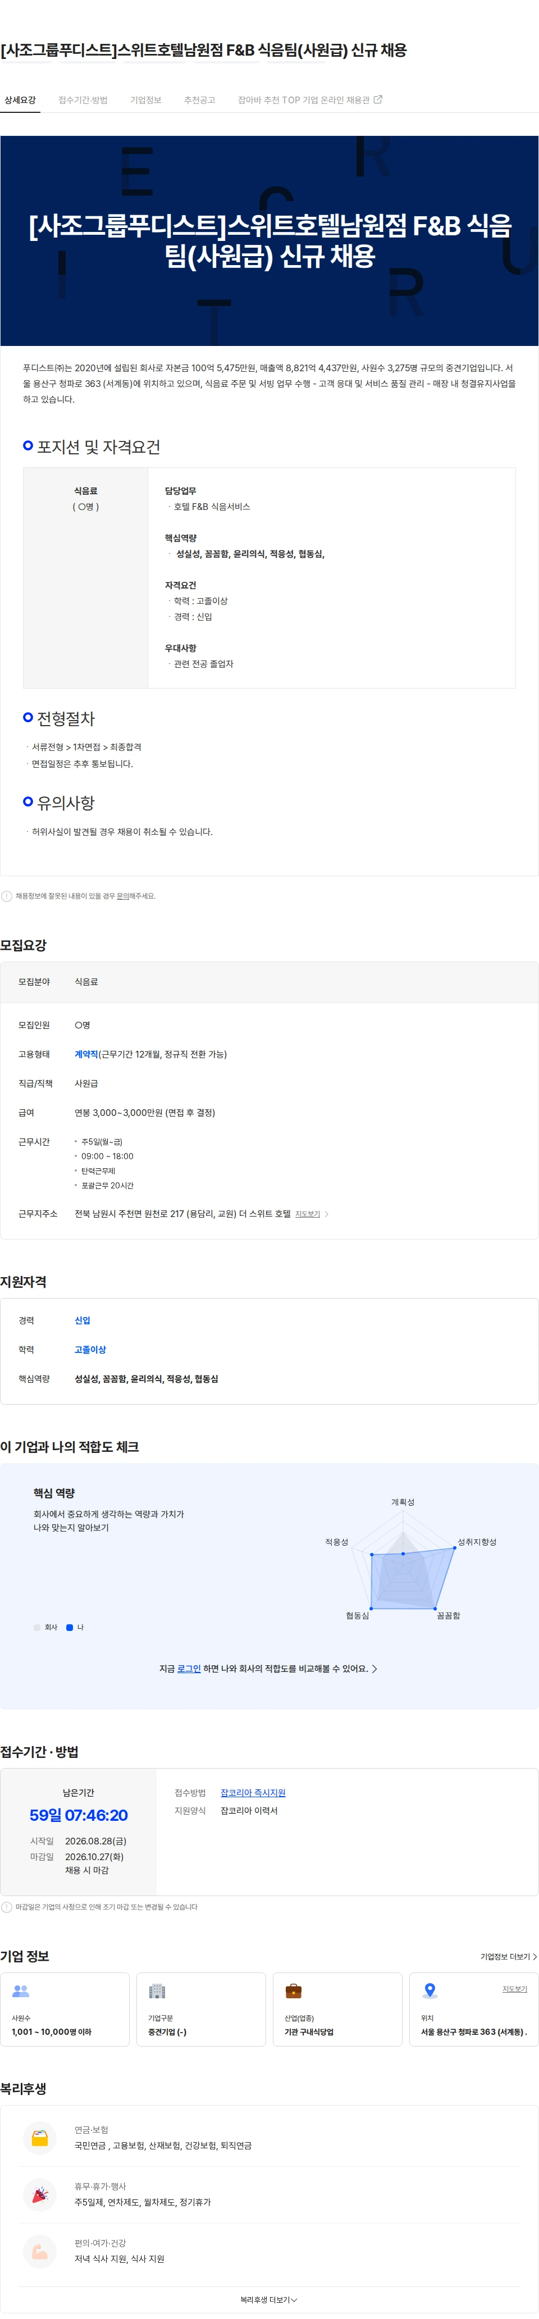Image resolution: width=539 pixels, height=2319 pixels.
Task: Click the 연금·보험 wallet icon
Action: 40,2137
